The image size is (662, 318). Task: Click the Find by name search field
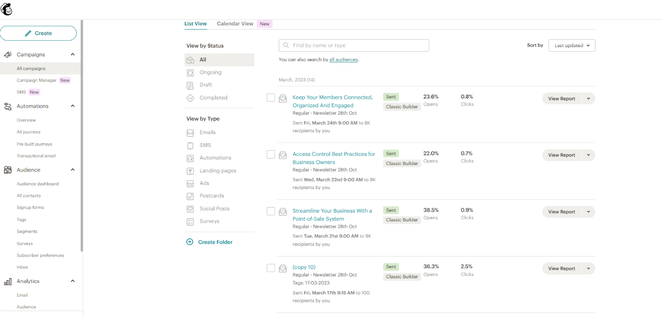pyautogui.click(x=354, y=45)
